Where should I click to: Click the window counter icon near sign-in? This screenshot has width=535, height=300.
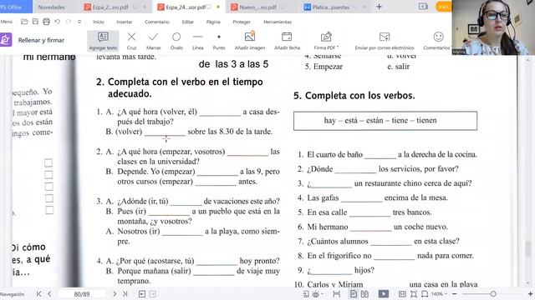[423, 7]
